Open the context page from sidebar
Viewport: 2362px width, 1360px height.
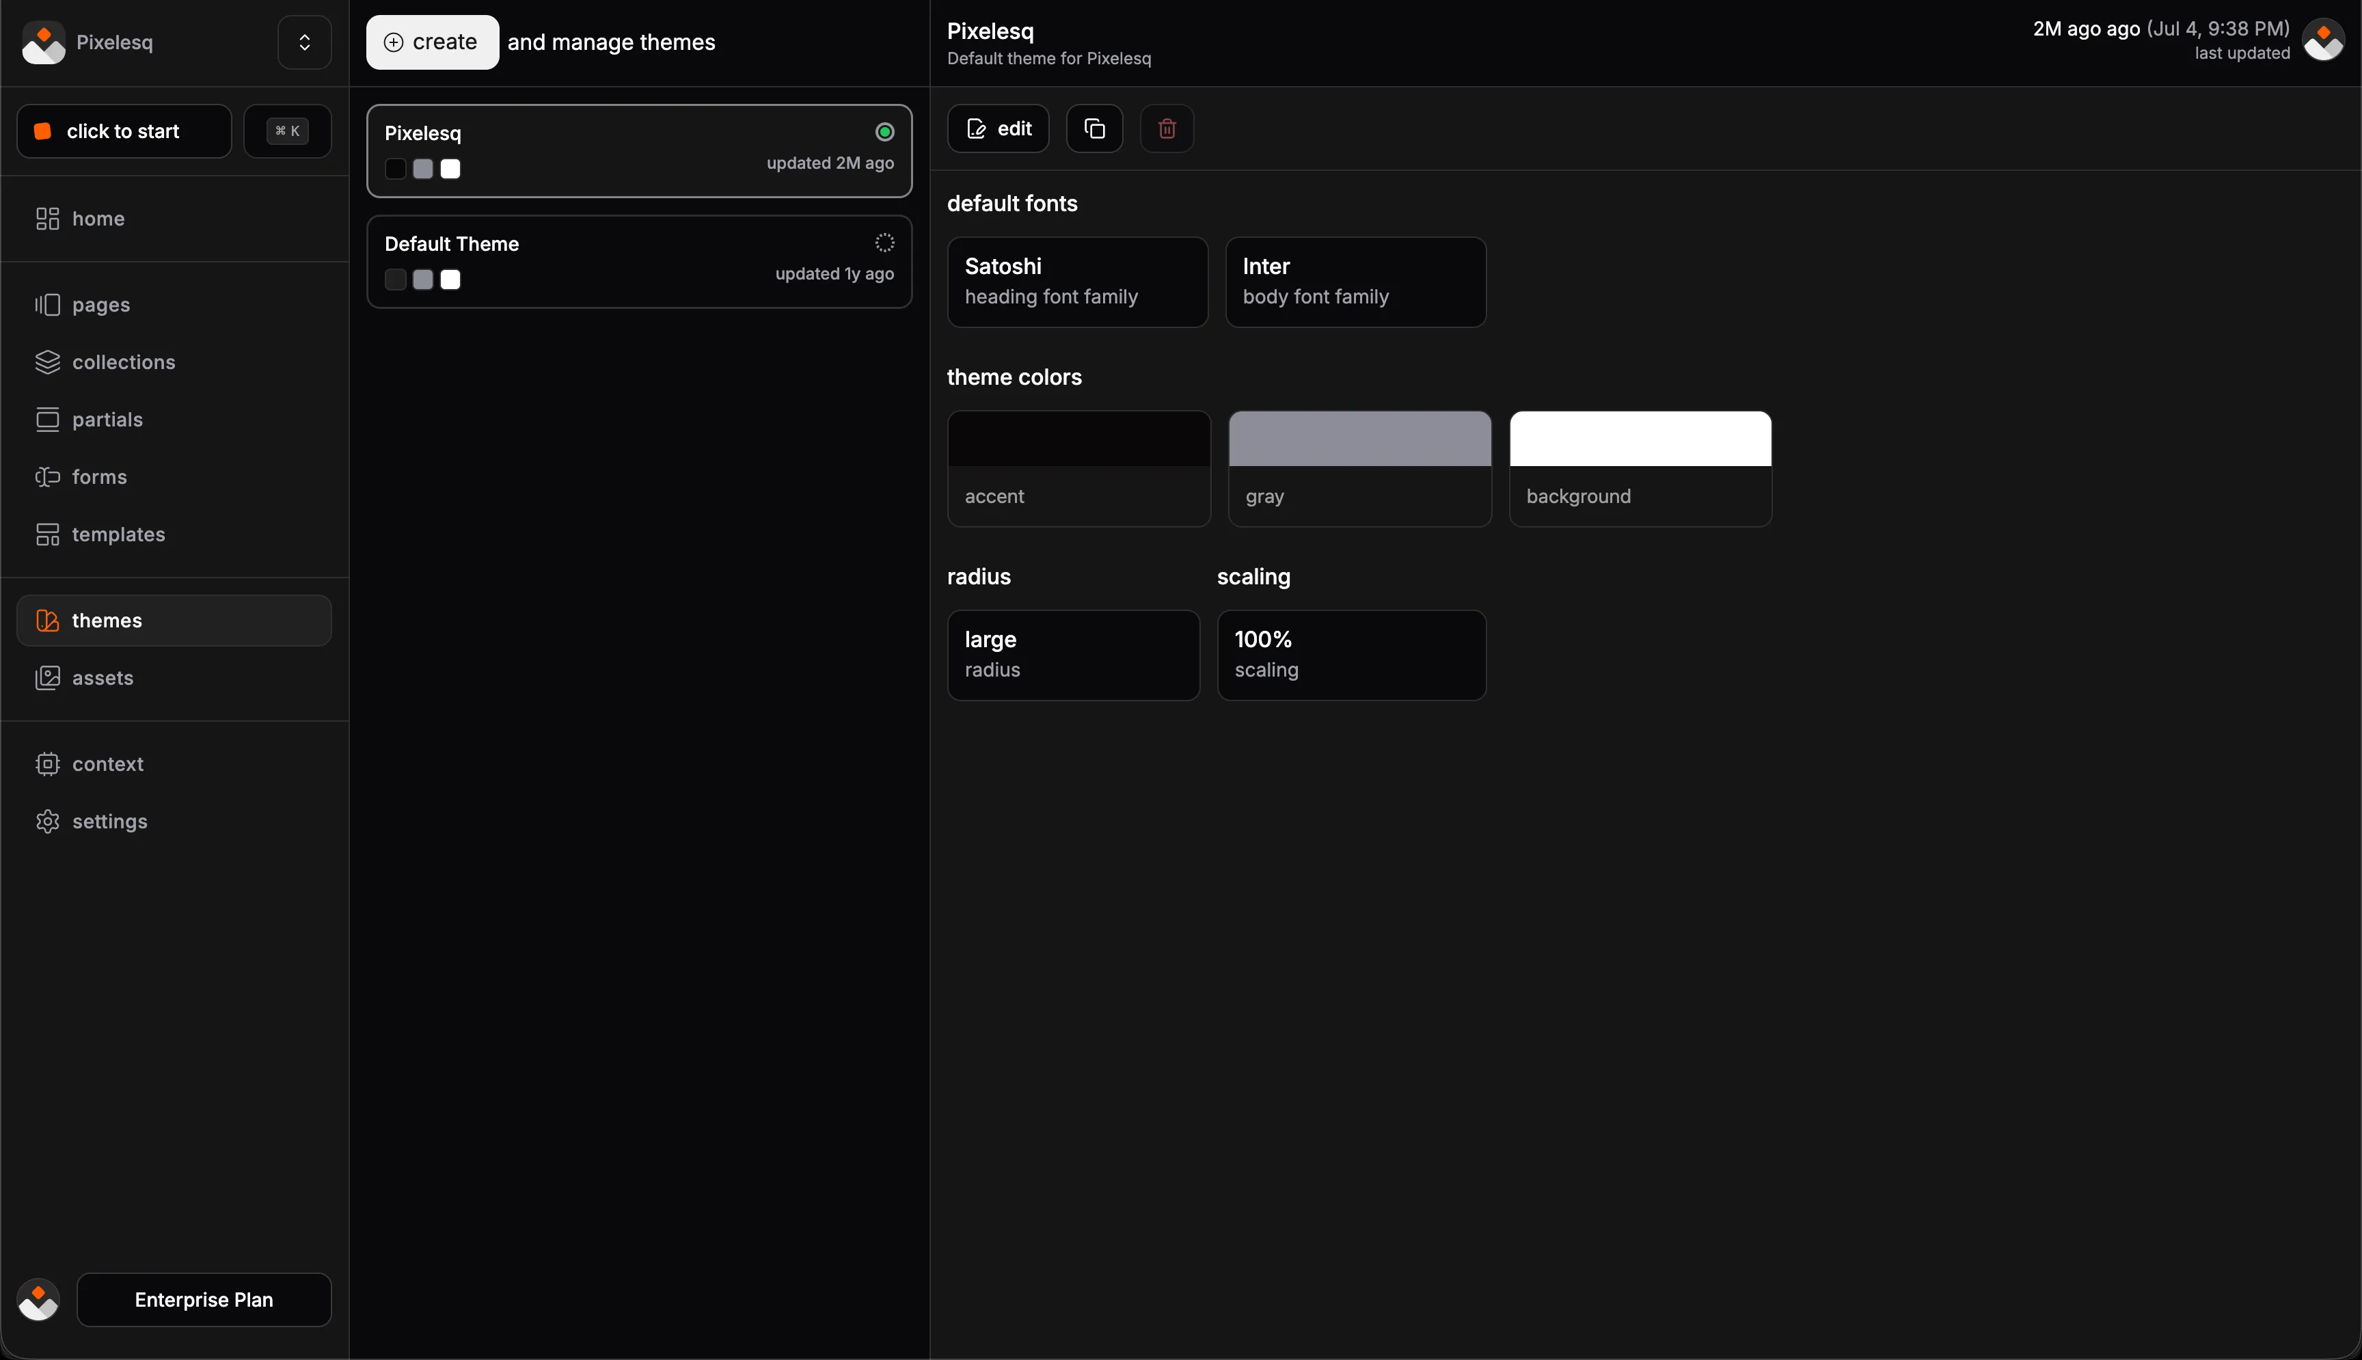point(107,764)
